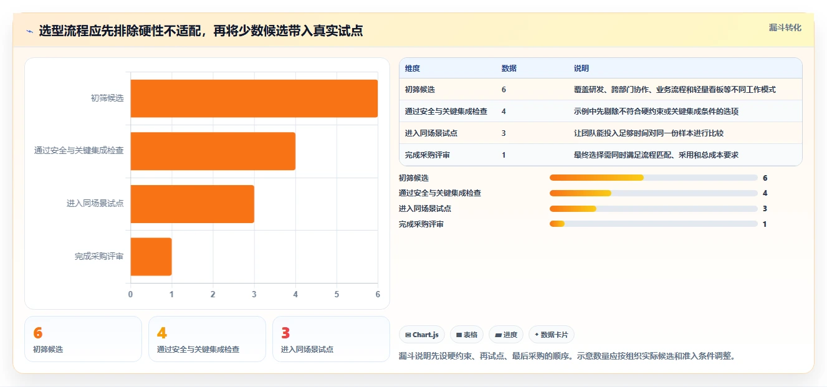Click the 初筛候选 progress bar
The image size is (827, 387).
[x=653, y=178]
